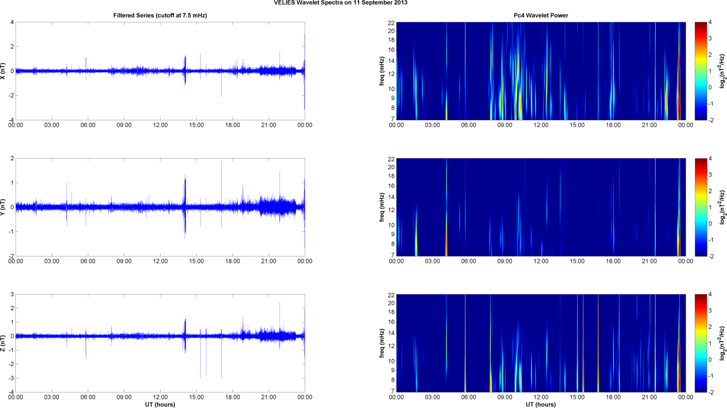This screenshot has width=727, height=408.
Task: Click UT (hours) label below the Z plot
Action: (160, 404)
